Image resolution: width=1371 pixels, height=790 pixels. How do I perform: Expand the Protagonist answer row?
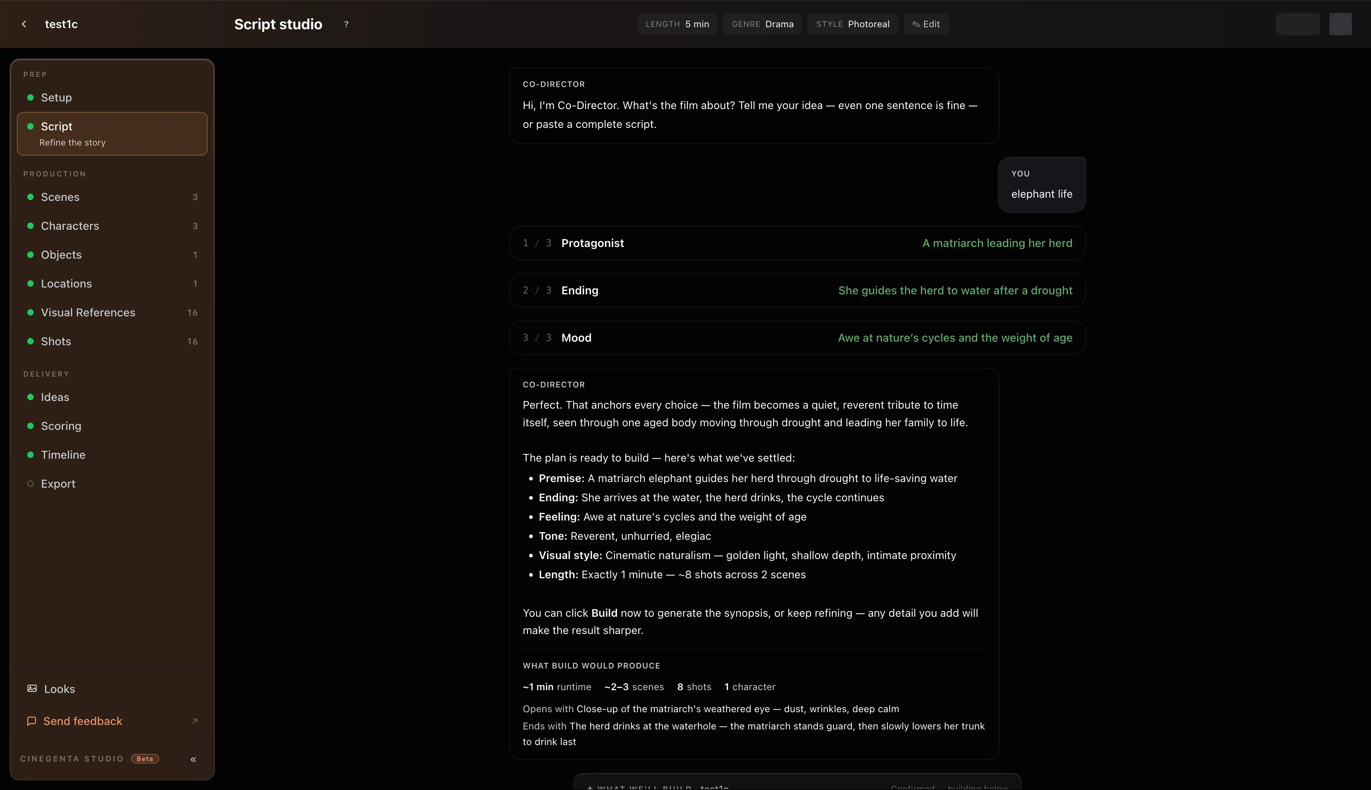coord(797,243)
